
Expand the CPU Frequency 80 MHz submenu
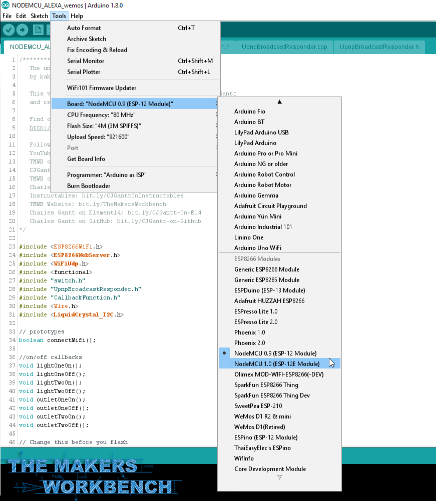click(x=135, y=114)
